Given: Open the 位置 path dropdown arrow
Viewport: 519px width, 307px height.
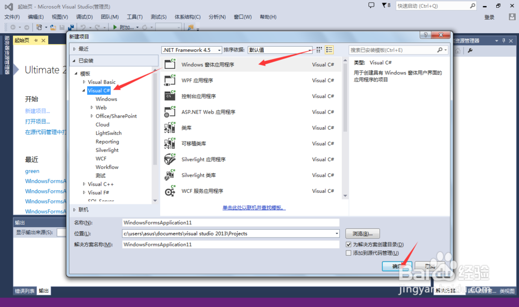Looking at the screenshot, I should click(337, 233).
